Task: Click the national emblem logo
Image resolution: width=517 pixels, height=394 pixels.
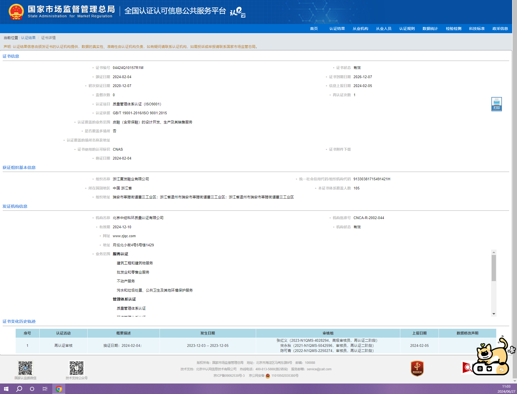Action: (16, 12)
